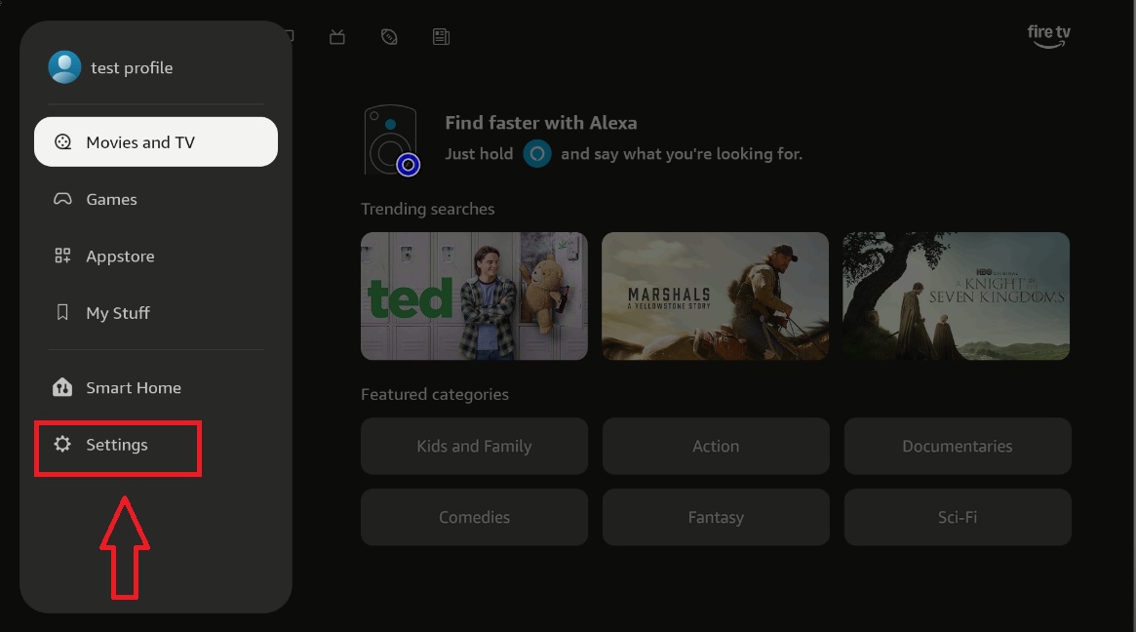
Task: Click the Settings gear icon
Action: click(62, 445)
